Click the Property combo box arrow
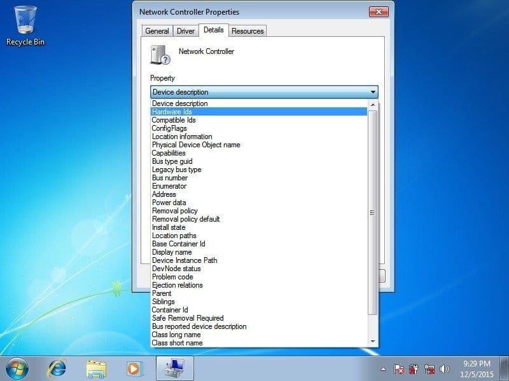The height and width of the screenshot is (381, 509). tap(373, 92)
